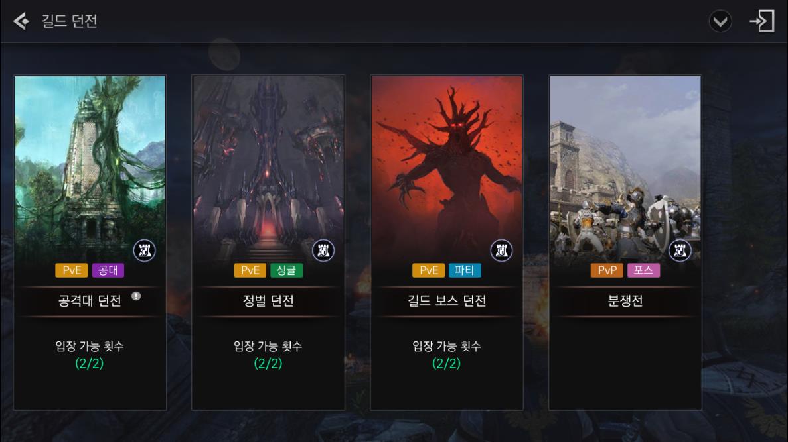Click the 길드 던전 header title

(x=69, y=21)
